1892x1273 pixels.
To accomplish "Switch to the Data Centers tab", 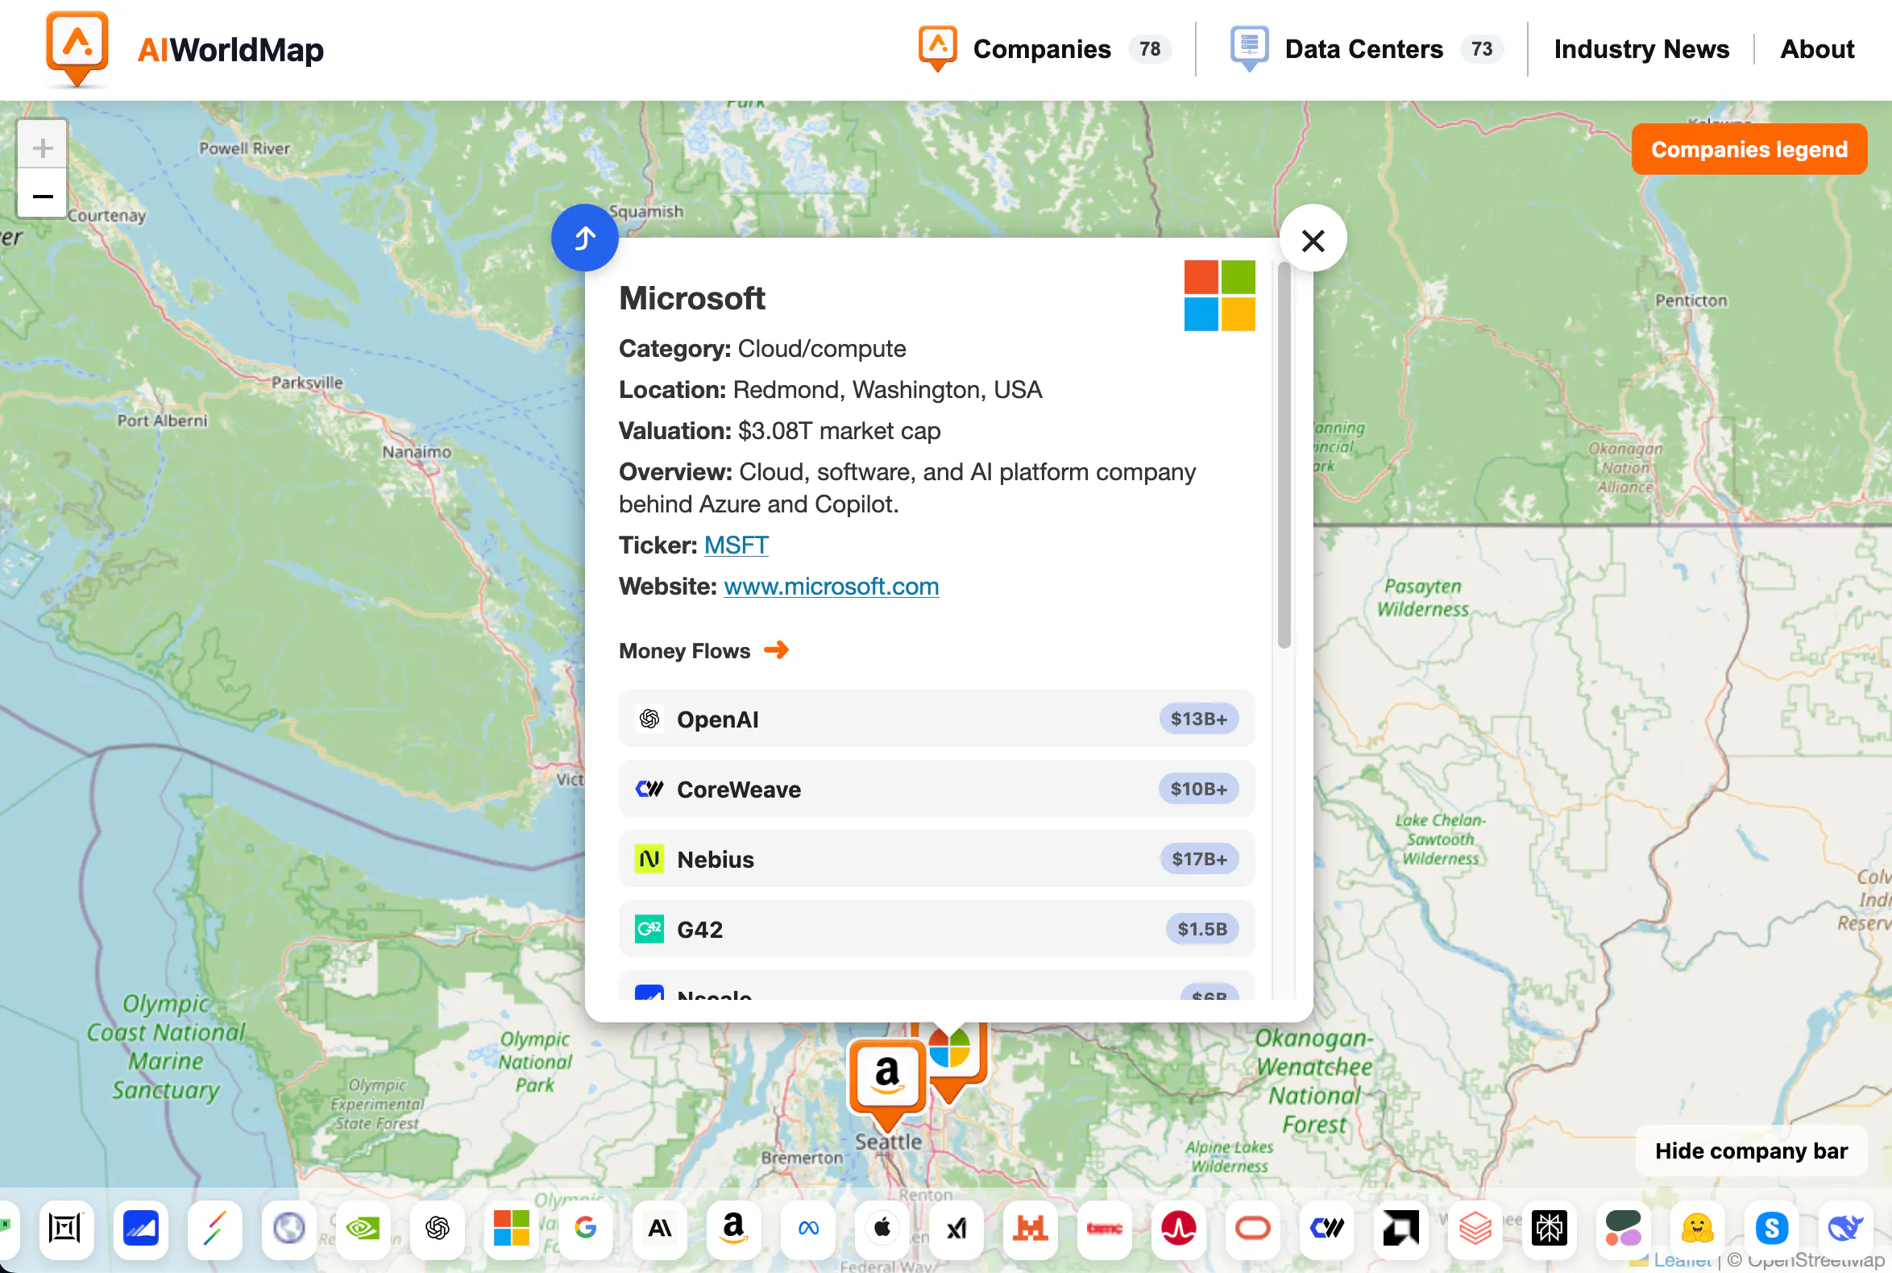I will pos(1367,48).
